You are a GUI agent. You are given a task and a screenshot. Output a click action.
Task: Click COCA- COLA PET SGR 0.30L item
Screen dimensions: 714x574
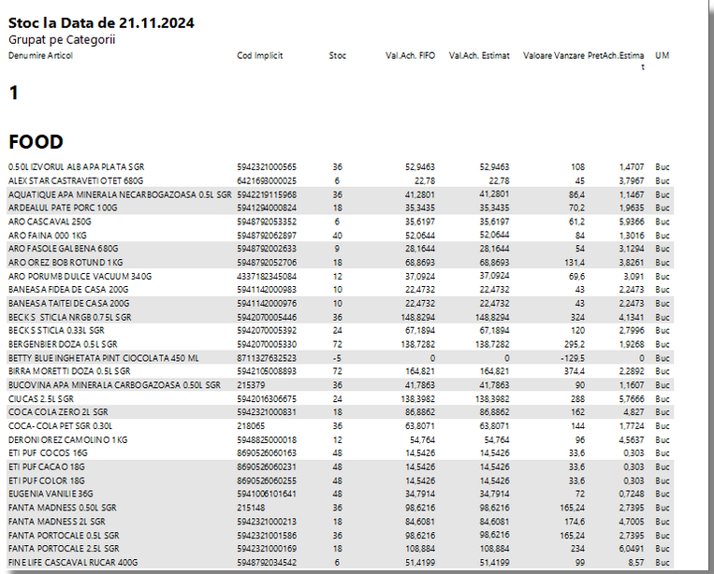(x=61, y=426)
